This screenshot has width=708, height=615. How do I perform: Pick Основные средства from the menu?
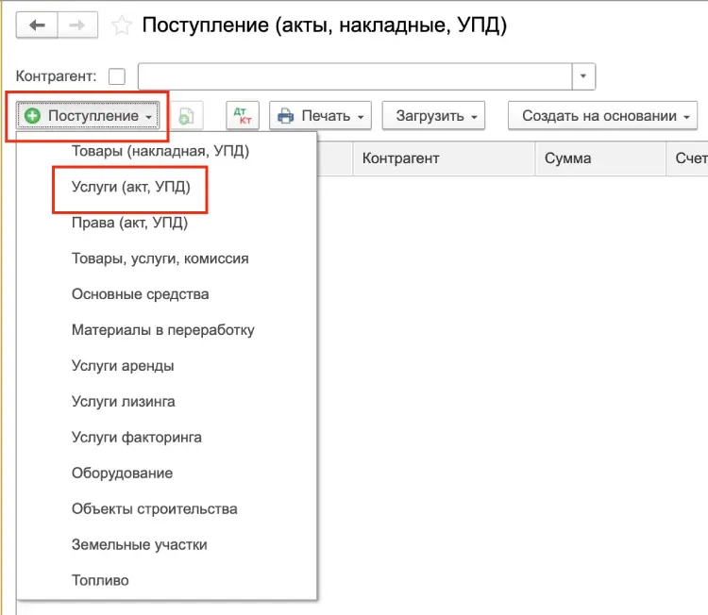tap(141, 294)
